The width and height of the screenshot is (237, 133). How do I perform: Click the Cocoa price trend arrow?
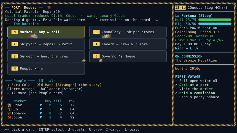[x=41, y=117]
